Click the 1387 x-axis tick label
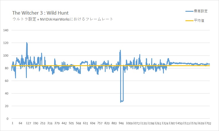The height and width of the screenshot is (131, 219). click(x=172, y=123)
